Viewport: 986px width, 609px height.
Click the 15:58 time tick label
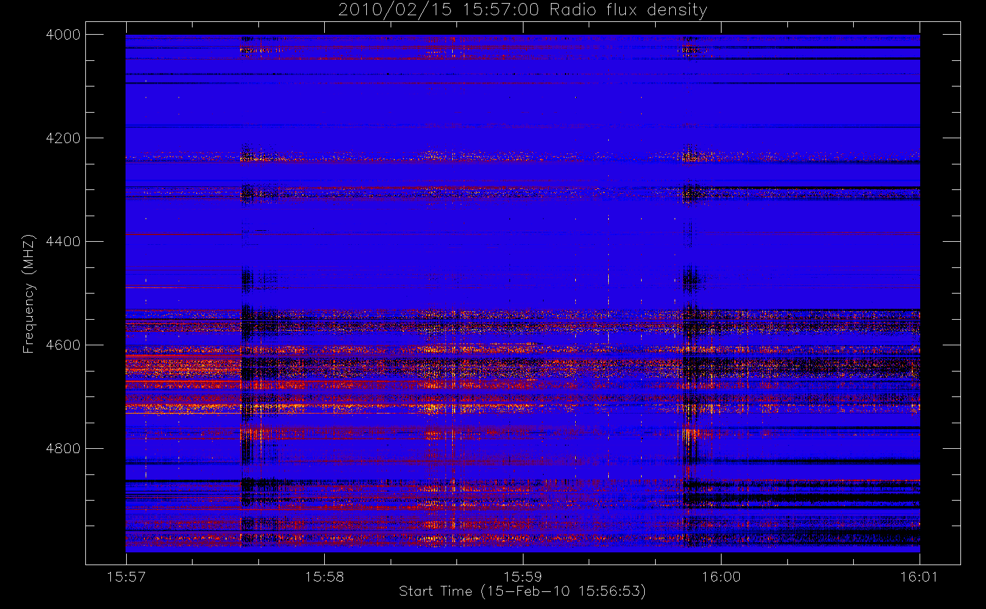(x=324, y=577)
